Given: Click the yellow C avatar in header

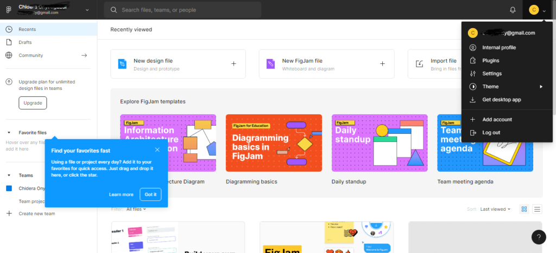Looking at the screenshot, I should pyautogui.click(x=534, y=10).
